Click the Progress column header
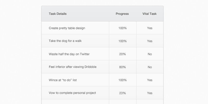This screenshot has height=104, width=208. point(122,14)
